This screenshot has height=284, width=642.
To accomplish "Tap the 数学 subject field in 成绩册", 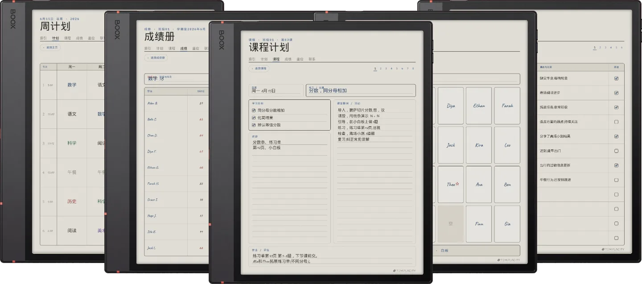I will click(x=176, y=79).
